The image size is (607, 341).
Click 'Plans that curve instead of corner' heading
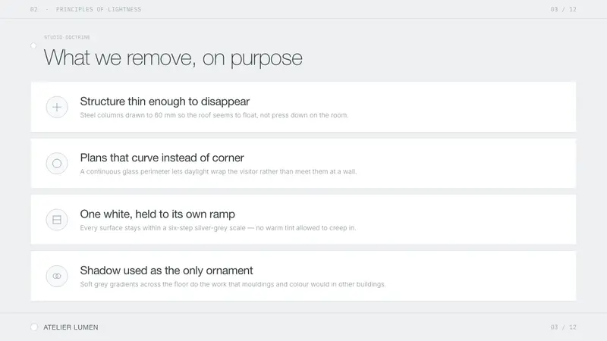point(162,158)
